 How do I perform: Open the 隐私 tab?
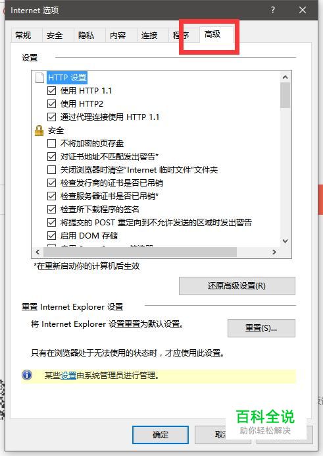click(86, 36)
